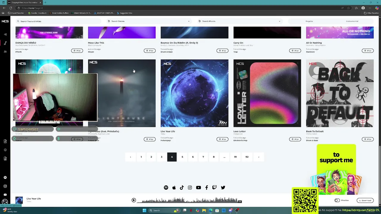The width and height of the screenshot is (381, 214).
Task: Go to page 3 in the pagination
Action: [x=162, y=157]
